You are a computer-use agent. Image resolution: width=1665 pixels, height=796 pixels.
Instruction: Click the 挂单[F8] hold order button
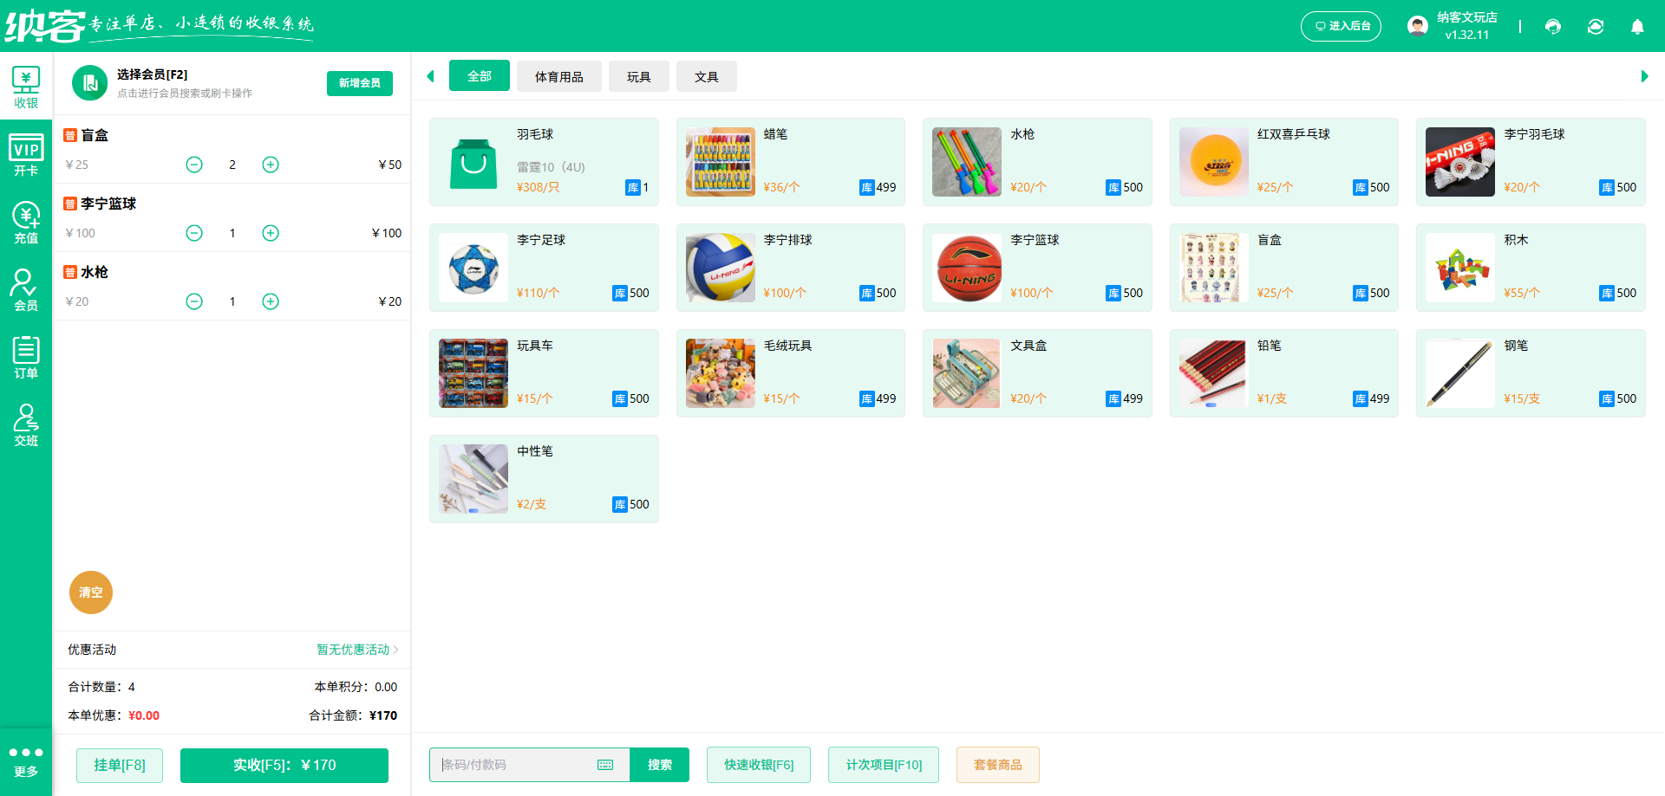click(119, 765)
